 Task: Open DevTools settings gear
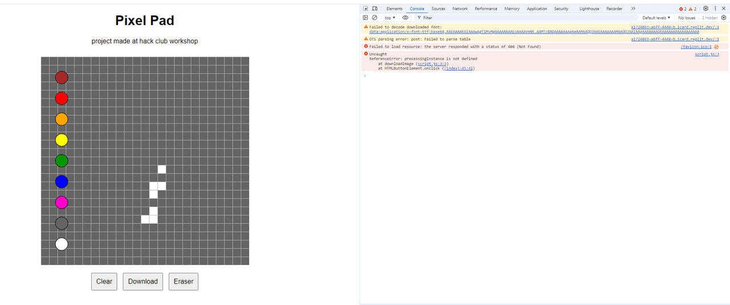tap(705, 9)
